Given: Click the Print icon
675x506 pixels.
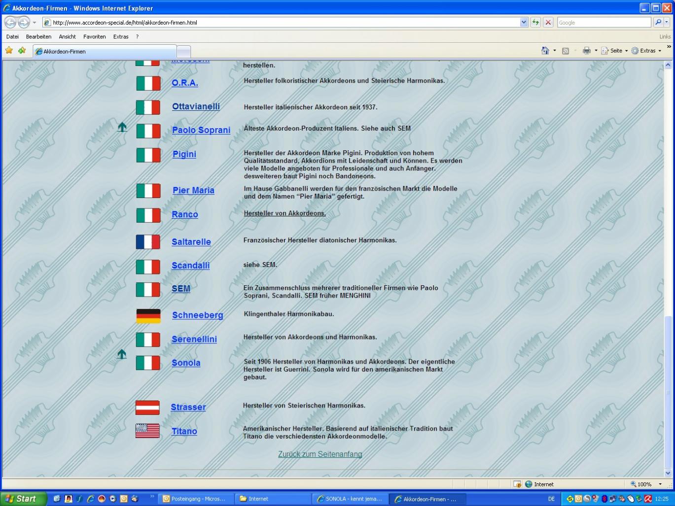Looking at the screenshot, I should 586,51.
